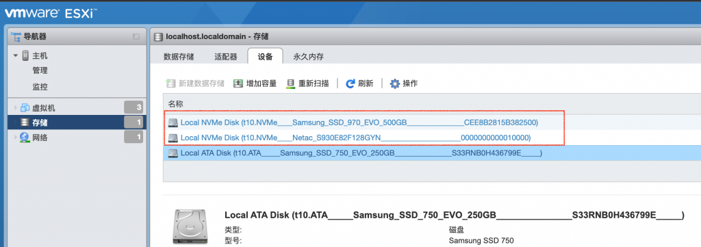The width and height of the screenshot is (701, 247).
Task: Click the navigator tree icon
Action: [x=16, y=37]
